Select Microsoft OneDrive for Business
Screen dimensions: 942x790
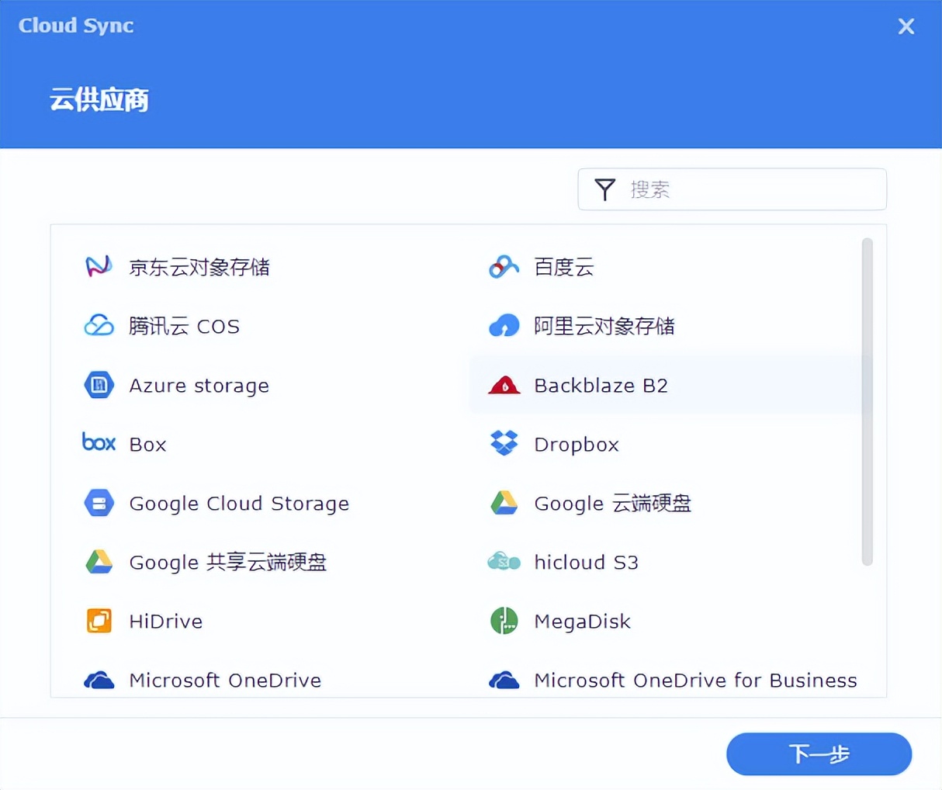pos(695,679)
